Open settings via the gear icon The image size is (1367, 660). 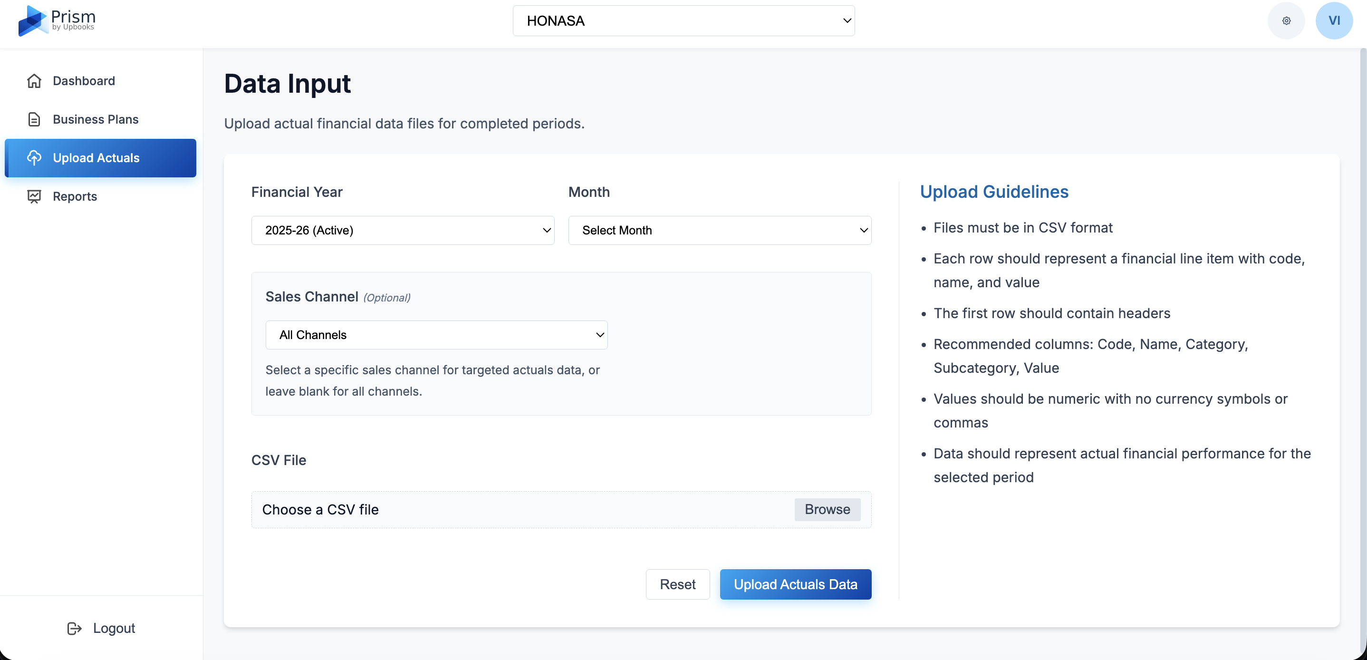pyautogui.click(x=1286, y=21)
